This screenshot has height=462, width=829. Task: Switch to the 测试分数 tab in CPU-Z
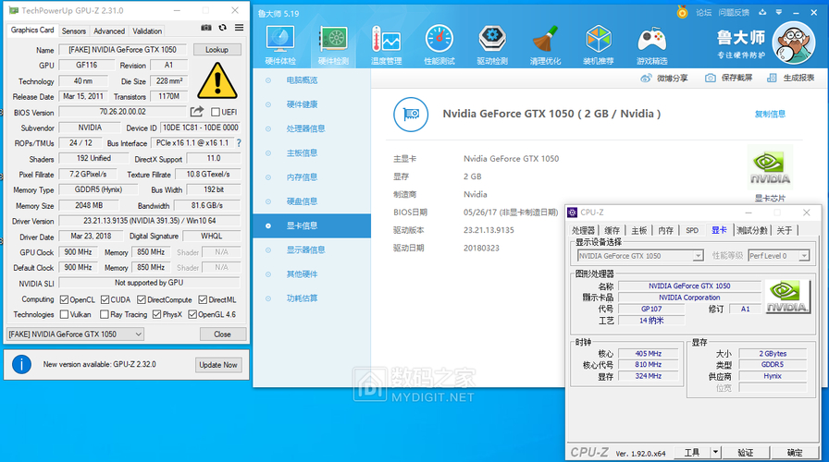(x=752, y=230)
